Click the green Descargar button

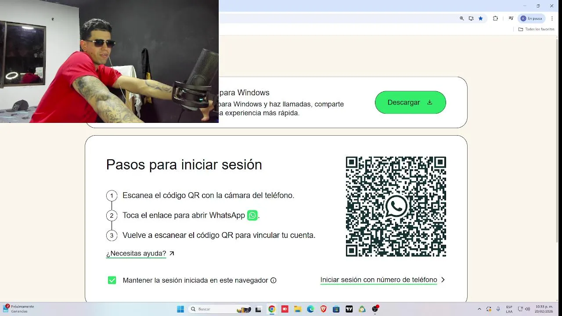[x=410, y=102]
